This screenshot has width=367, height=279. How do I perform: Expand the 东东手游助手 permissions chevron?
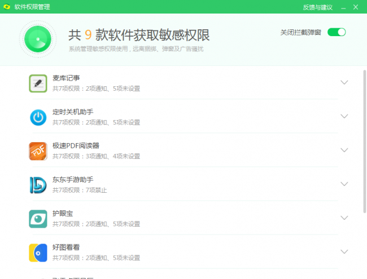pyautogui.click(x=344, y=184)
